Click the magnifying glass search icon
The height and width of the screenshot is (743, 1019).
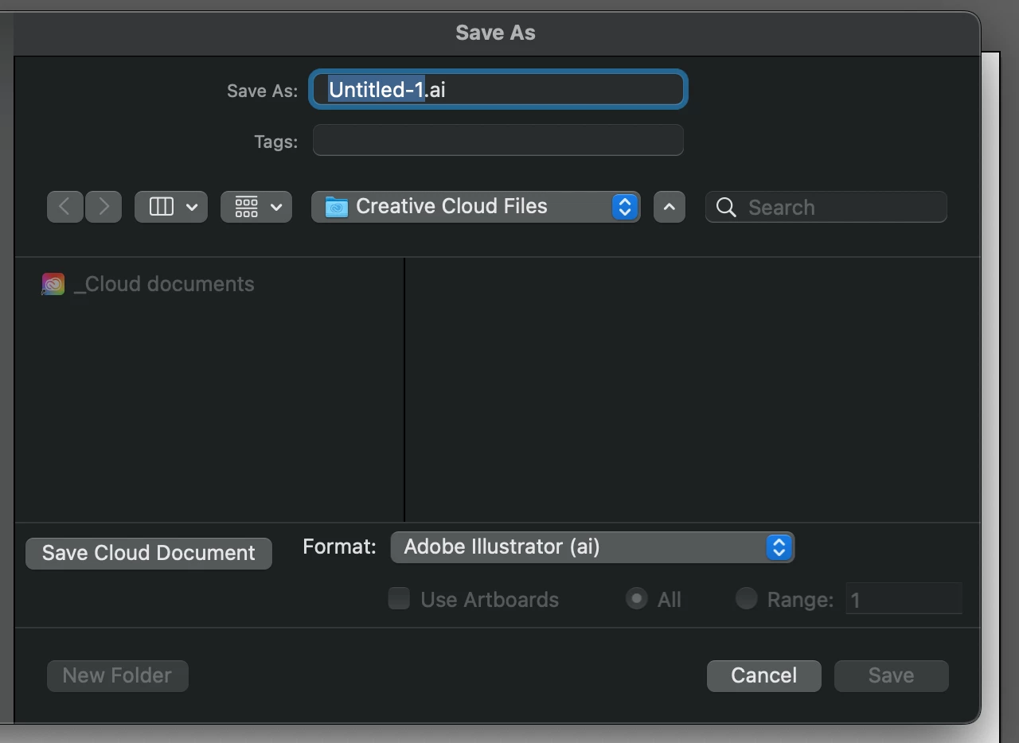[726, 208]
